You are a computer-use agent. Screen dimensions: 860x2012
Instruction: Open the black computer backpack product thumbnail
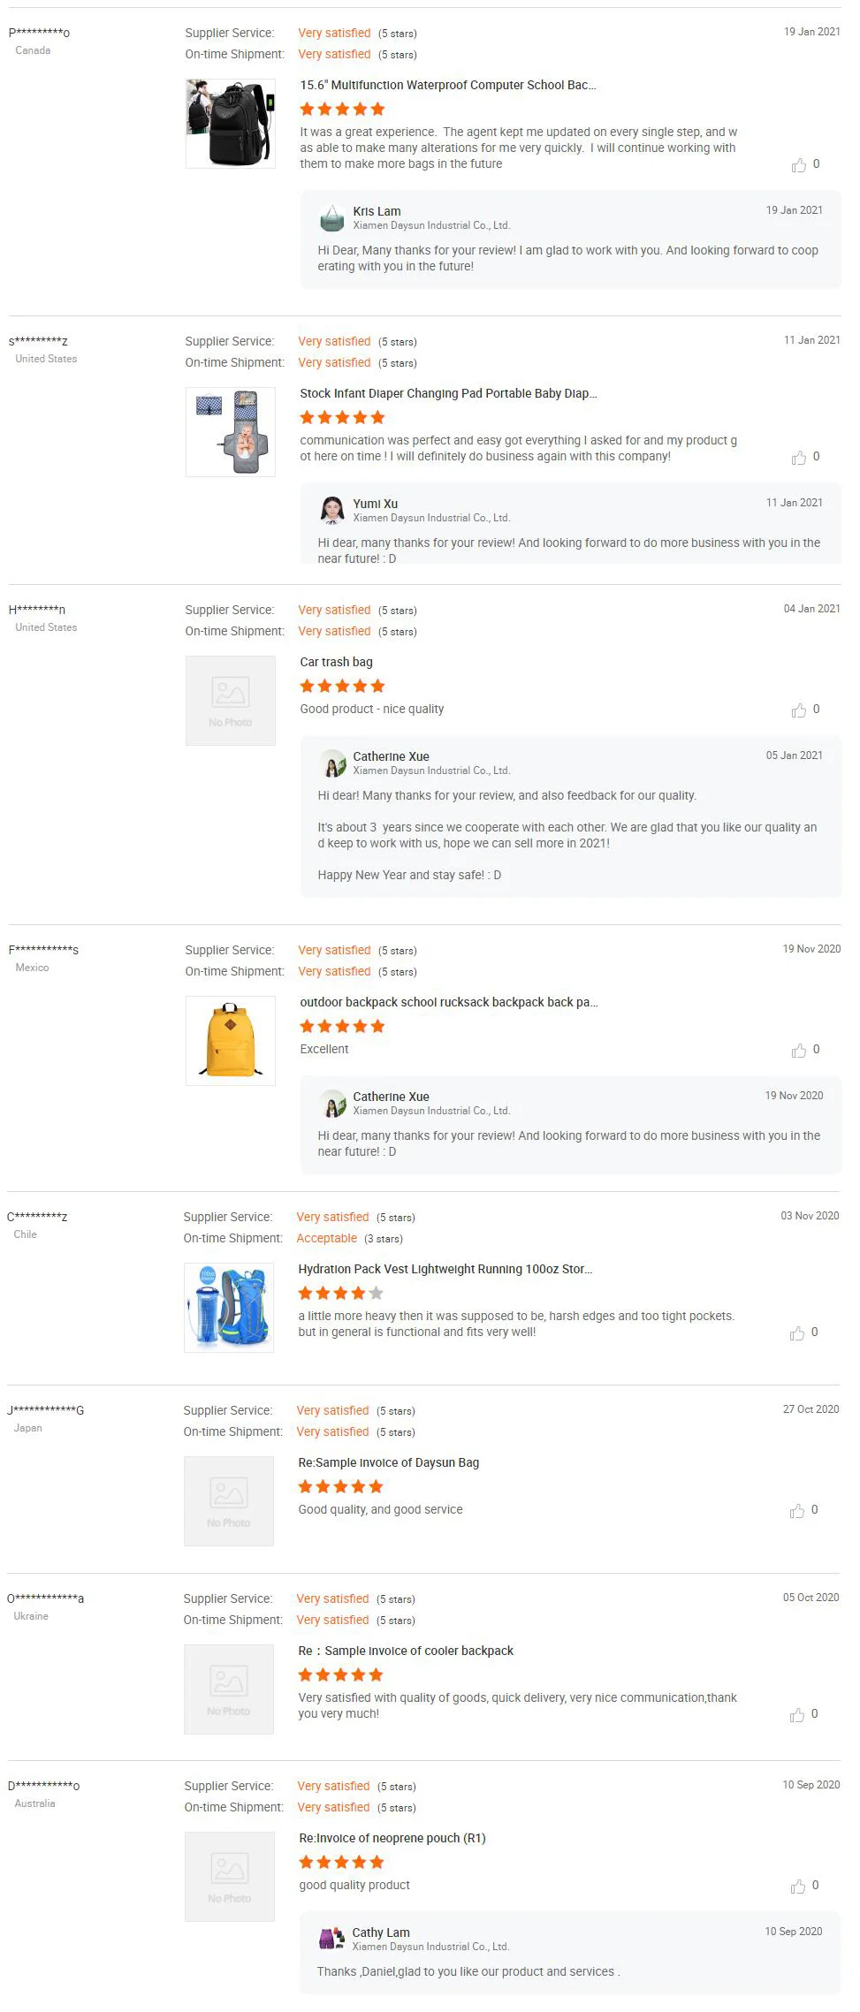coord(230,123)
